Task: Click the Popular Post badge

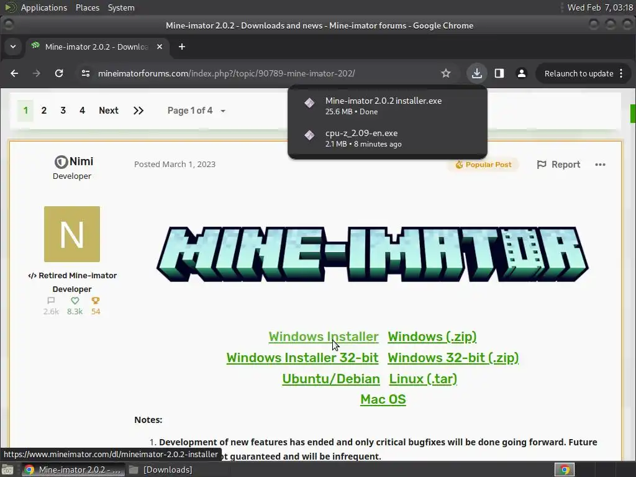Action: (483, 165)
